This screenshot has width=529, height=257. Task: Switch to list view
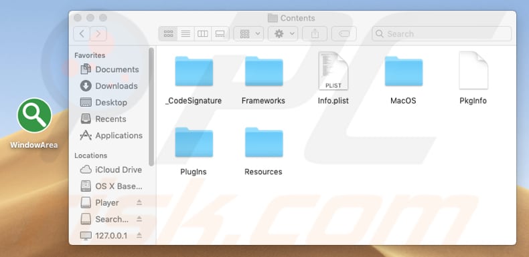pos(185,33)
